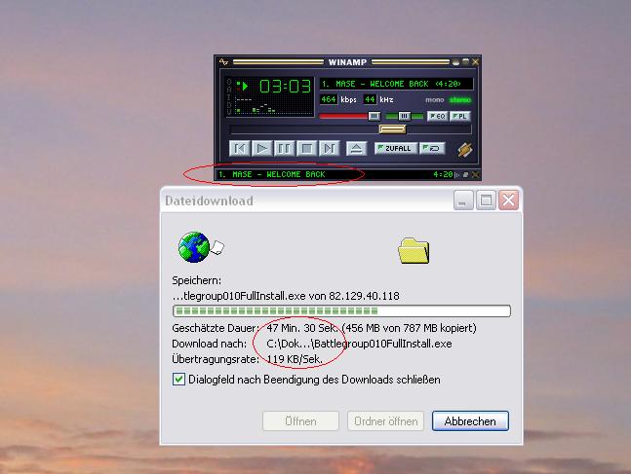Click the Dateidownload title bar text
This screenshot has height=474, width=631.
coord(209,201)
